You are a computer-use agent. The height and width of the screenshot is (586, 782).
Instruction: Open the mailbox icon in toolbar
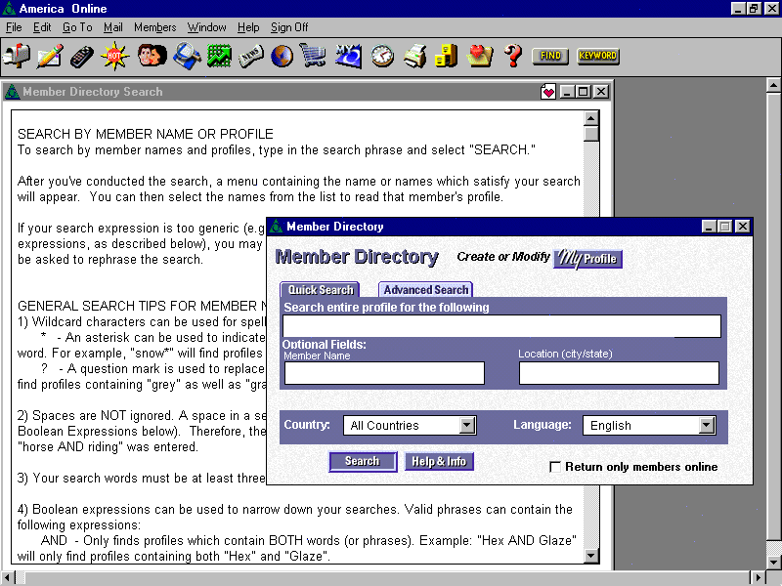tap(17, 56)
